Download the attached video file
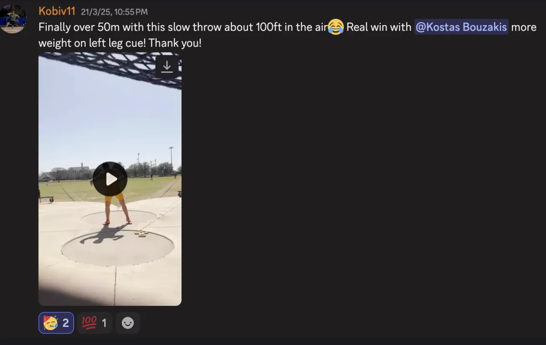The height and width of the screenshot is (345, 546). 167,67
